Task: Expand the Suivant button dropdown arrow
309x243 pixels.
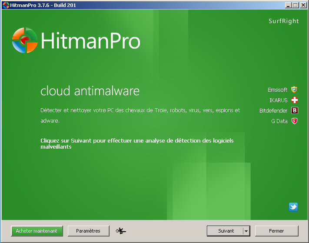Action: pos(246,231)
